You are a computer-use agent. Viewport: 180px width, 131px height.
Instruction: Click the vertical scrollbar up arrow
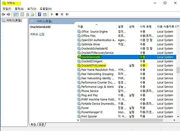(x=178, y=26)
